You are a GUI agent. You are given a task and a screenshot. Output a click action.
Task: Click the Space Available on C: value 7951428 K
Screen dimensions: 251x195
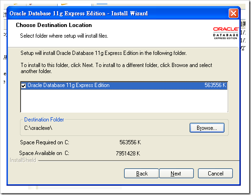128,153
